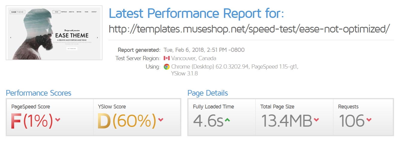Click the Performance Scores heading
The width and height of the screenshot is (400, 146).
[x=39, y=93]
